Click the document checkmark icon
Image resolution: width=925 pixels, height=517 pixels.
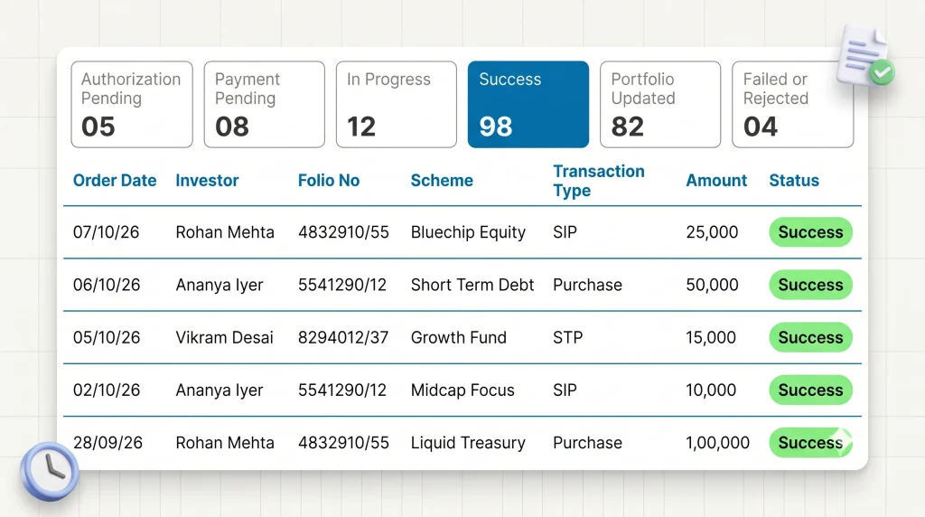pos(865,56)
